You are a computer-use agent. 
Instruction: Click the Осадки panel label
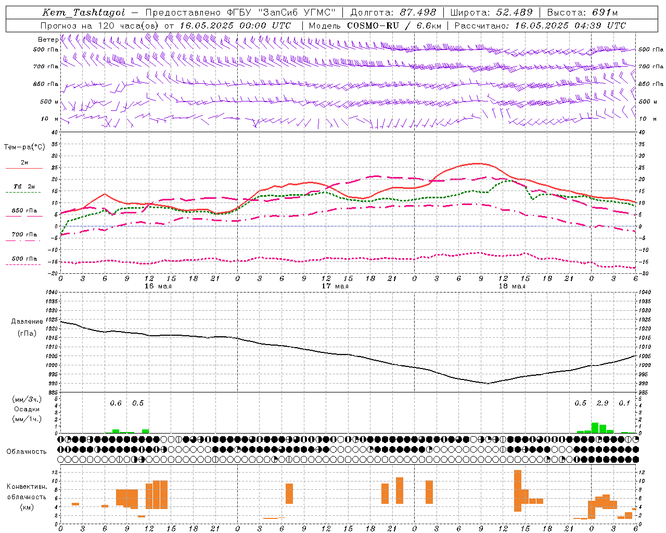(27, 409)
